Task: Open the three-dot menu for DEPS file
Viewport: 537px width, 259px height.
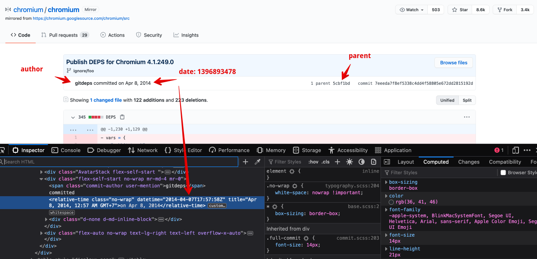Action: (x=466, y=117)
